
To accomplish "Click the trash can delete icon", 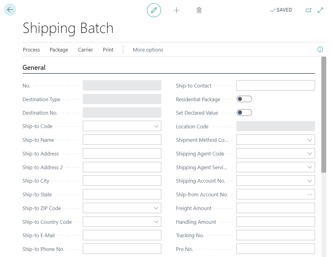I will (199, 10).
